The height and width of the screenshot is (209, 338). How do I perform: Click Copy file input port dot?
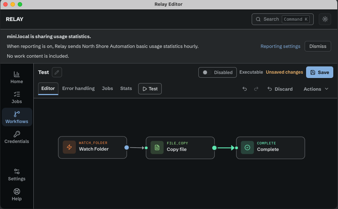[146, 148]
